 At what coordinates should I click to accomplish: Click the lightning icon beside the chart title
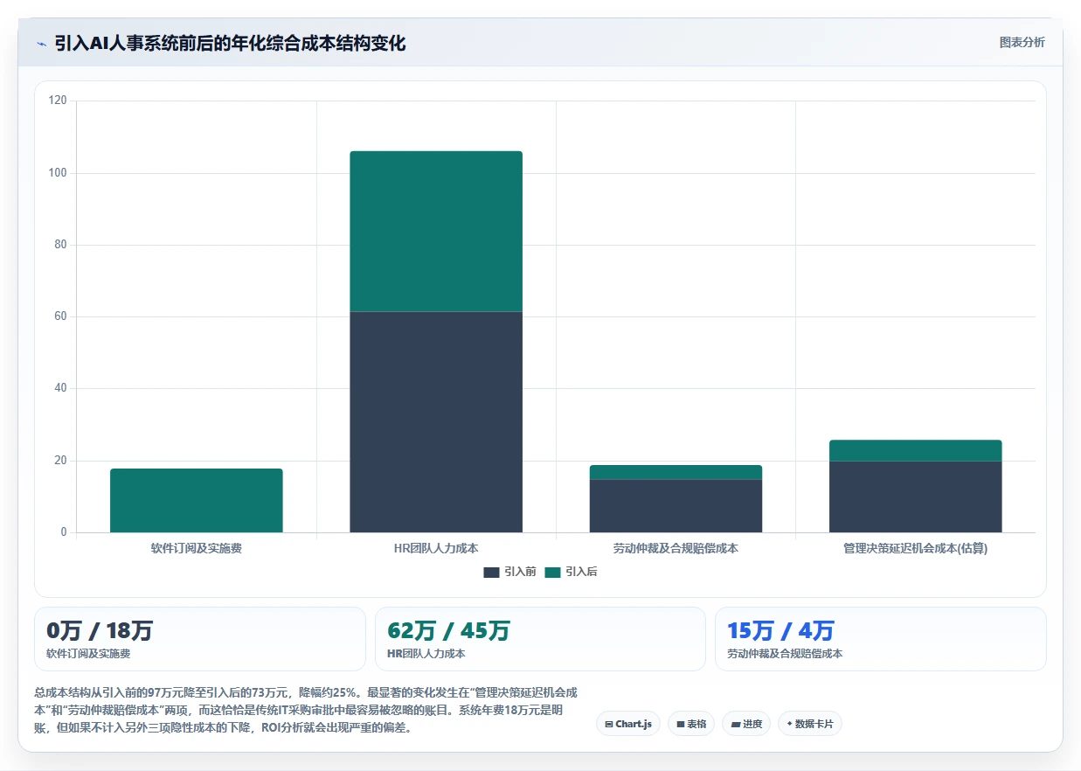[x=41, y=43]
